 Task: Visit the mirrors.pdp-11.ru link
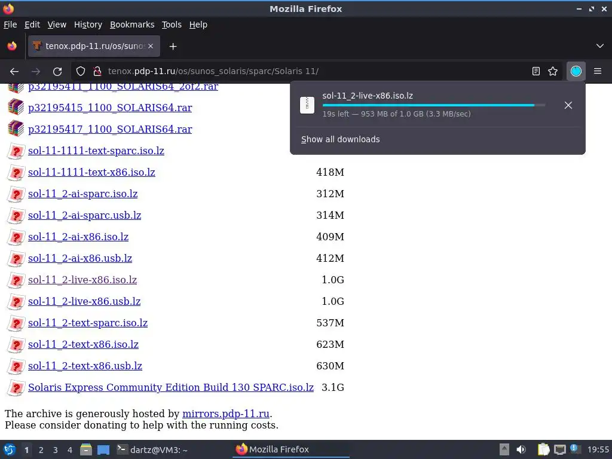point(226,414)
